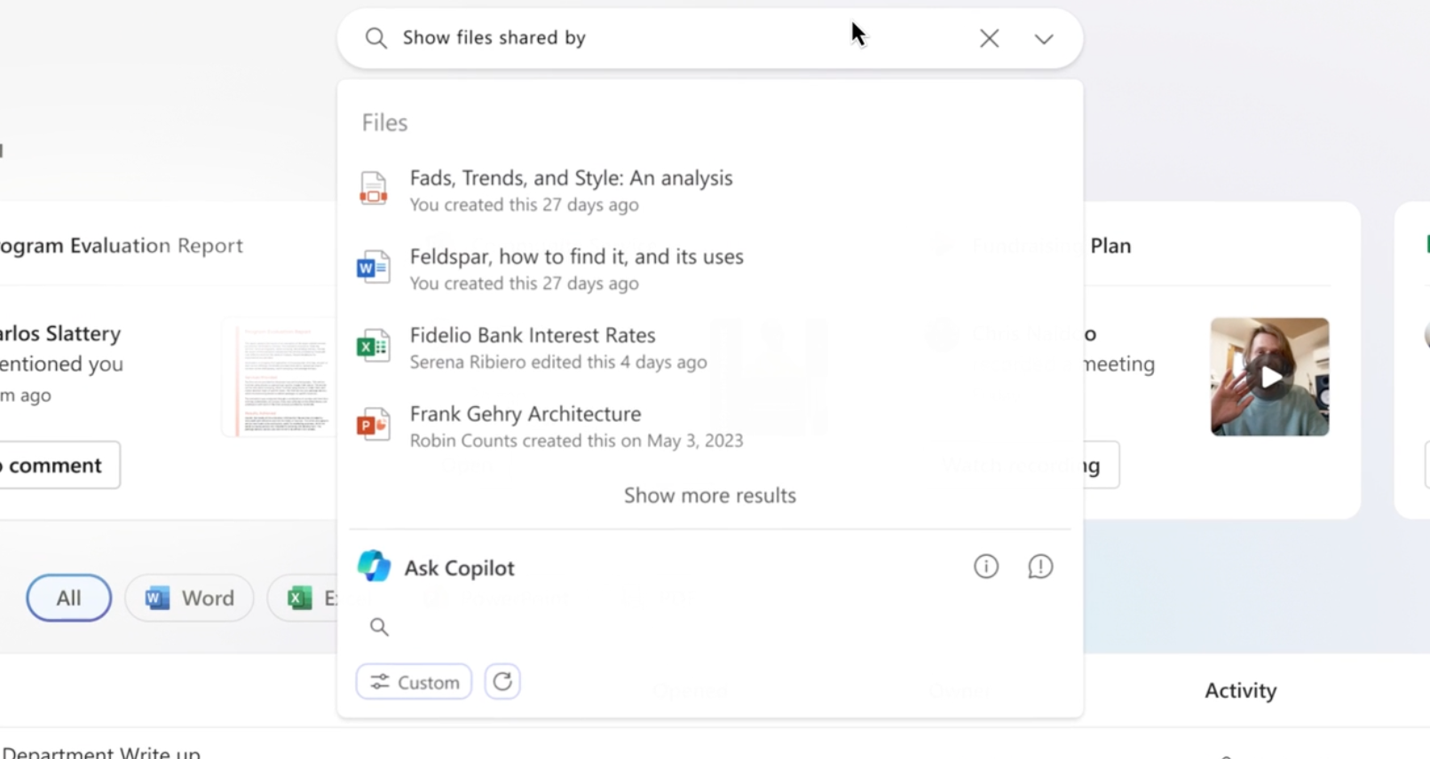The image size is (1430, 759).
Task: Open the Custom filter button
Action: (x=414, y=682)
